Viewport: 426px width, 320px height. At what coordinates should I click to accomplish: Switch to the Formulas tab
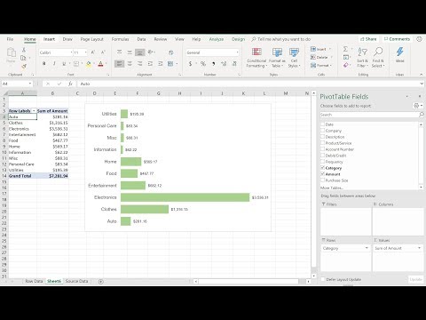[120, 39]
